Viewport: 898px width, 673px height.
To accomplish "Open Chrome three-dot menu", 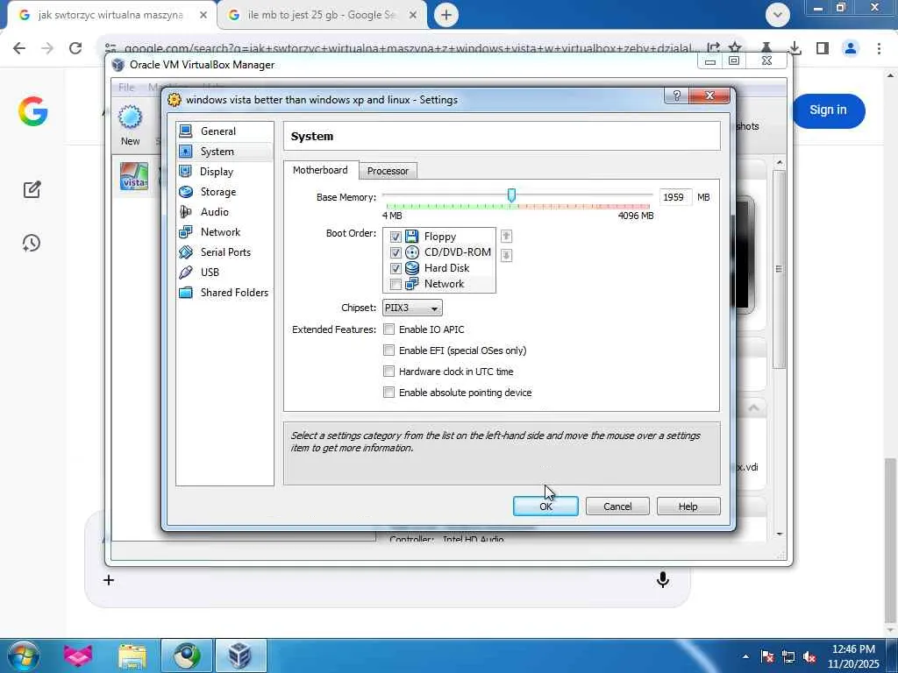I will pos(879,49).
